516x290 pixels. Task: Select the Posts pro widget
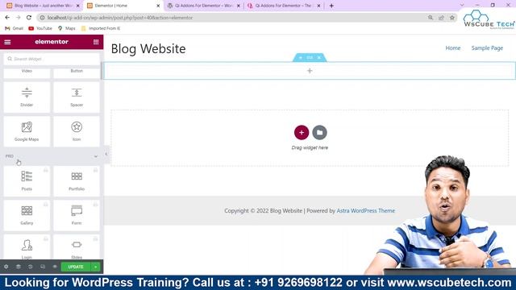point(27,181)
